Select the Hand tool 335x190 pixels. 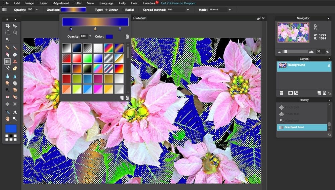point(7,119)
